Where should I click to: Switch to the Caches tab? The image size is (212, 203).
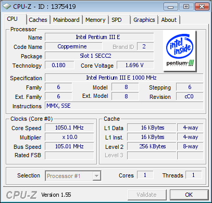(x=38, y=20)
